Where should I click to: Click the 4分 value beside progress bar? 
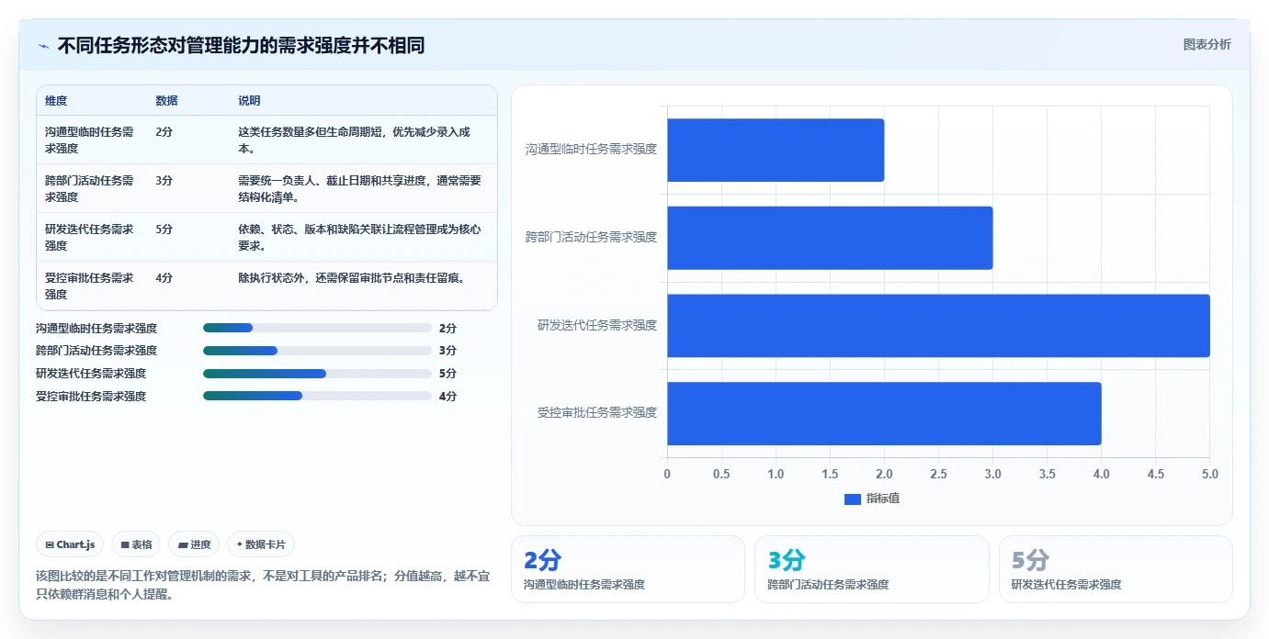coord(448,397)
